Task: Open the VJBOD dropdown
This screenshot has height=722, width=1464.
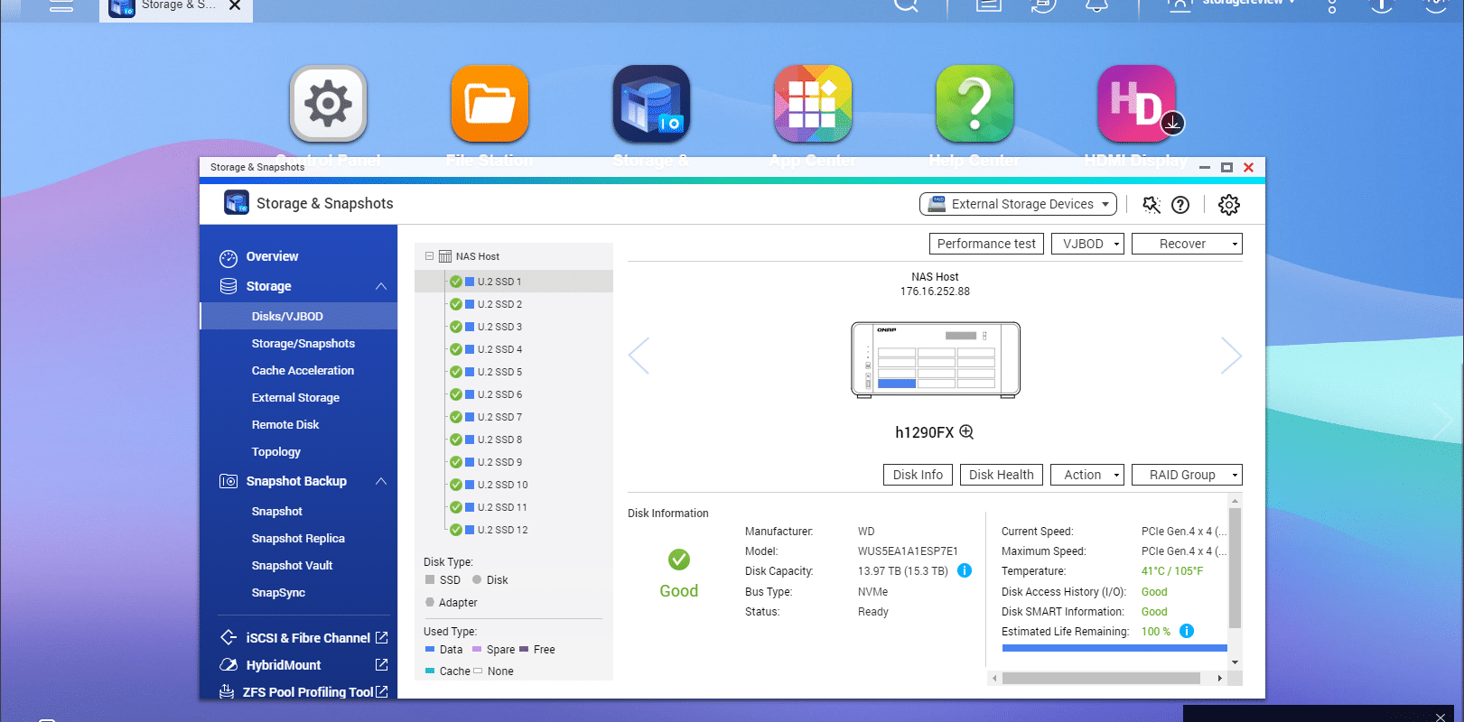Action: coord(1087,244)
